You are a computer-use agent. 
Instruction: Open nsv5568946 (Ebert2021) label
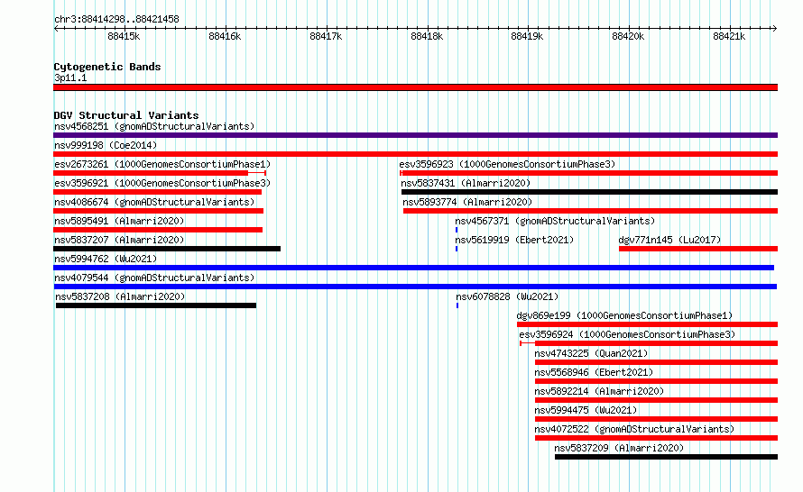point(594,372)
